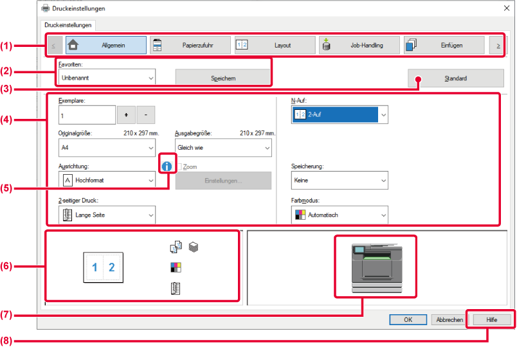This screenshot has height=347, width=517.
Task: Click the blue information icon
Action: (168, 166)
